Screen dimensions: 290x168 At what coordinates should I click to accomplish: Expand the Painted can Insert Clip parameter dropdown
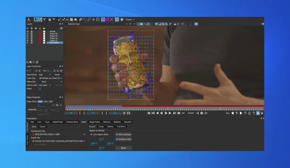[58, 141]
